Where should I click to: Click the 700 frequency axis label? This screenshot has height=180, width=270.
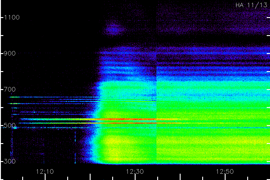[10, 89]
